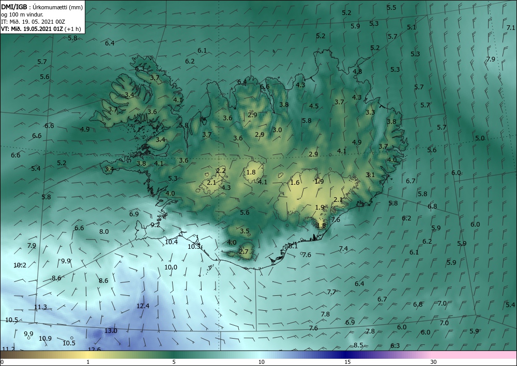
Task: Click the 5.1 value in the upper right
Action: (x=412, y=27)
